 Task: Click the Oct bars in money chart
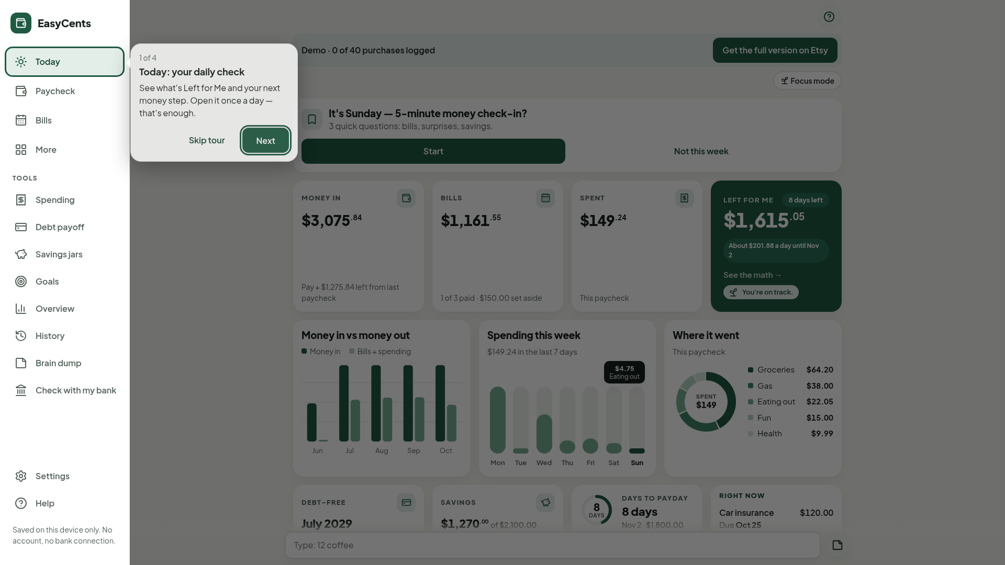pos(446,403)
